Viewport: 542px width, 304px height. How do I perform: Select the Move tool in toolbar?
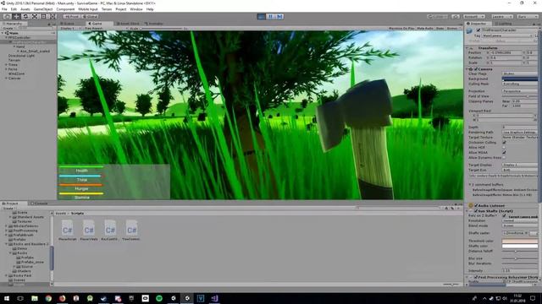[16, 17]
